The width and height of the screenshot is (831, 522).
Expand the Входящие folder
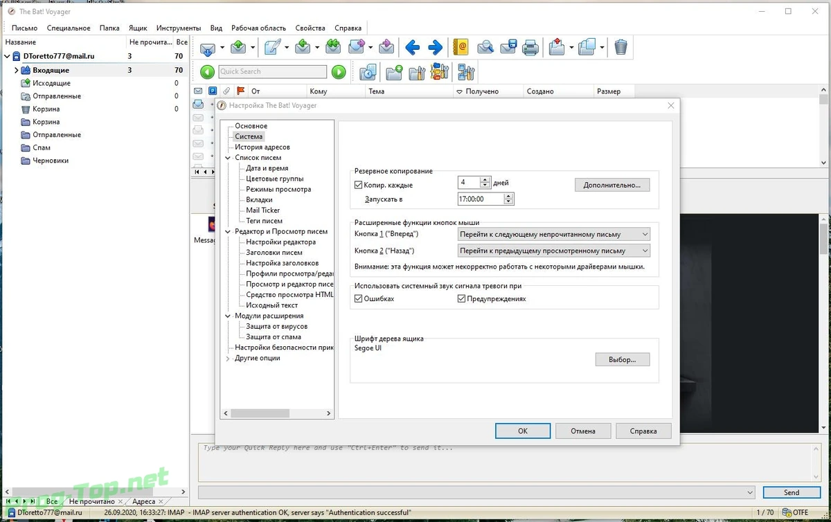click(16, 70)
